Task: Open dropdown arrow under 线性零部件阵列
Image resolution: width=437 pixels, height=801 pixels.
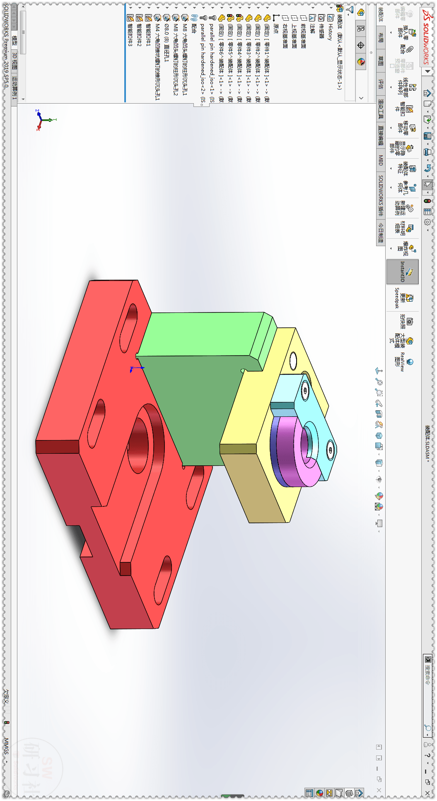Action: [x=391, y=87]
